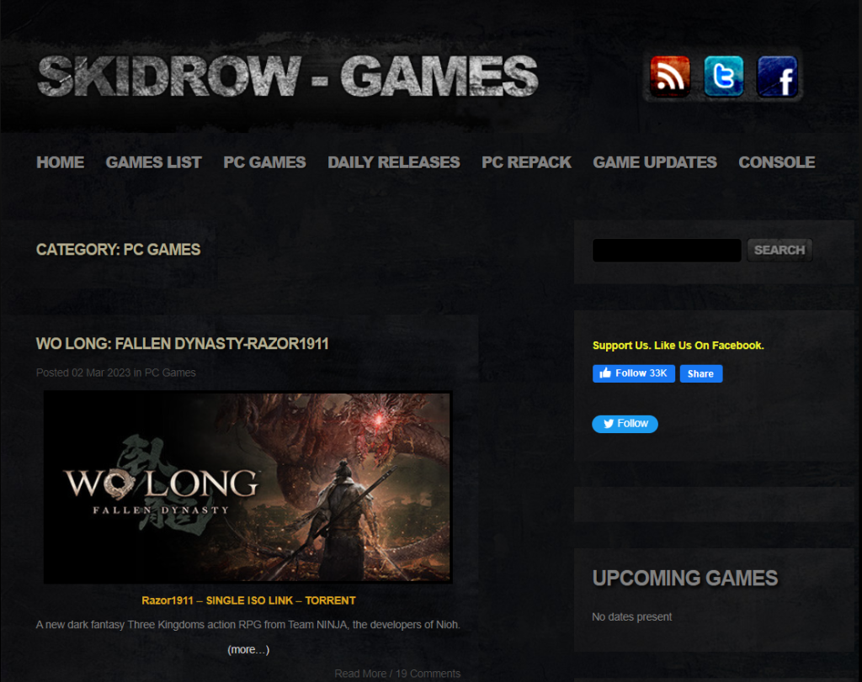Open the PC REPACK menu item
The image size is (862, 682).
coord(527,162)
